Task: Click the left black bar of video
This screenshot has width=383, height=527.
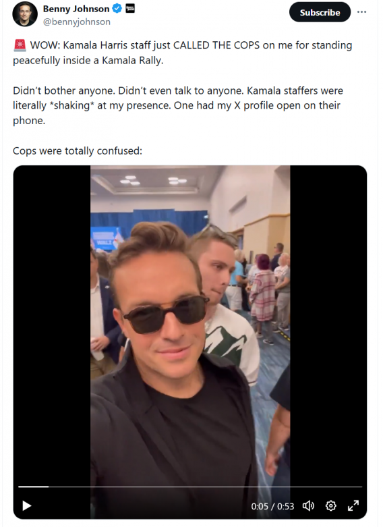Action: [52, 323]
